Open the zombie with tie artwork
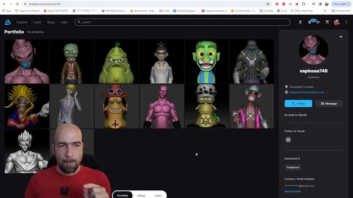The image size is (353, 198). tap(72, 62)
